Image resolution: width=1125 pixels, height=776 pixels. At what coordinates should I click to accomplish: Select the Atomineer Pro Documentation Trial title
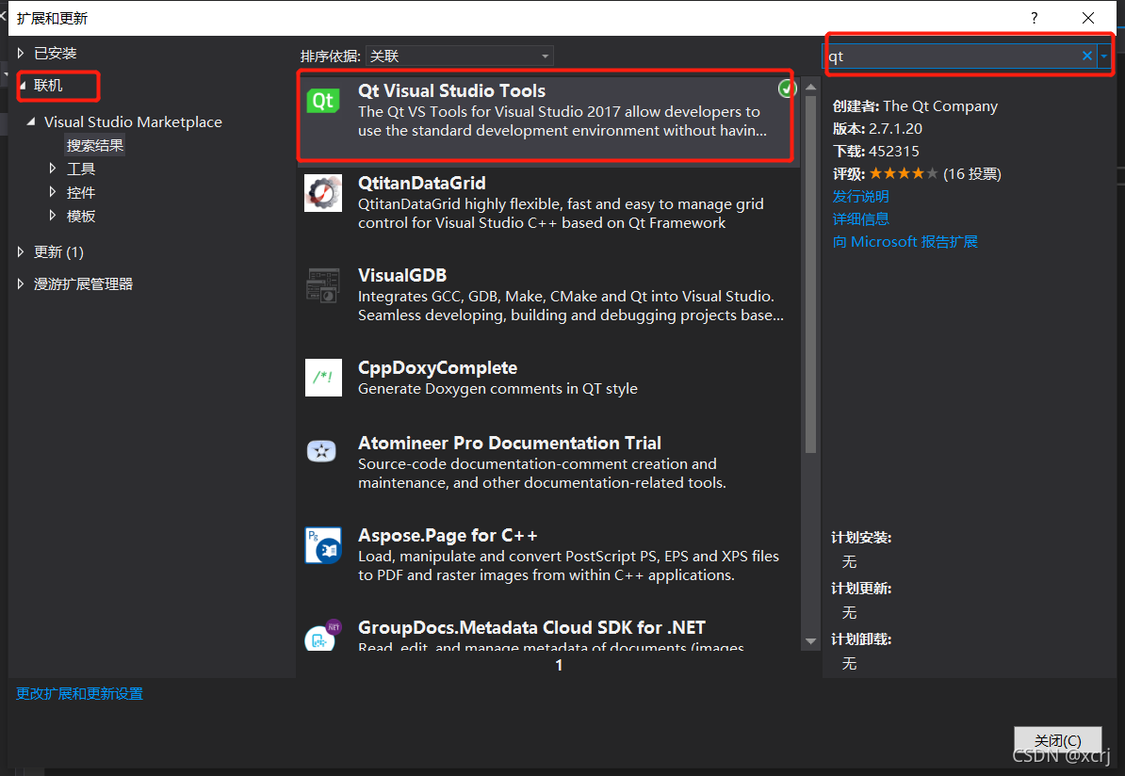(x=510, y=444)
